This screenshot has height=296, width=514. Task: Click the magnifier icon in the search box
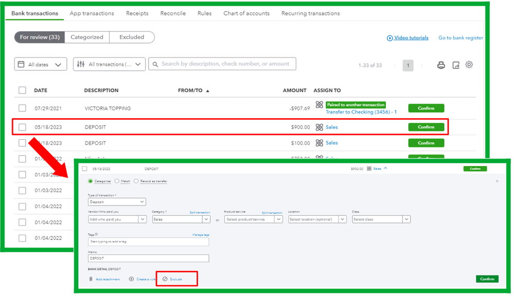coord(155,64)
